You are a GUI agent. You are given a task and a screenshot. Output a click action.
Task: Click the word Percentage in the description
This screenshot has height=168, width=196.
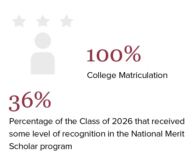tap(31, 121)
